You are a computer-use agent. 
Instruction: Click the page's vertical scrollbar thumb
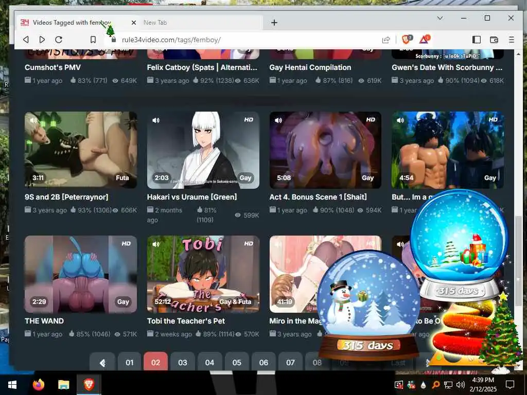point(519,262)
